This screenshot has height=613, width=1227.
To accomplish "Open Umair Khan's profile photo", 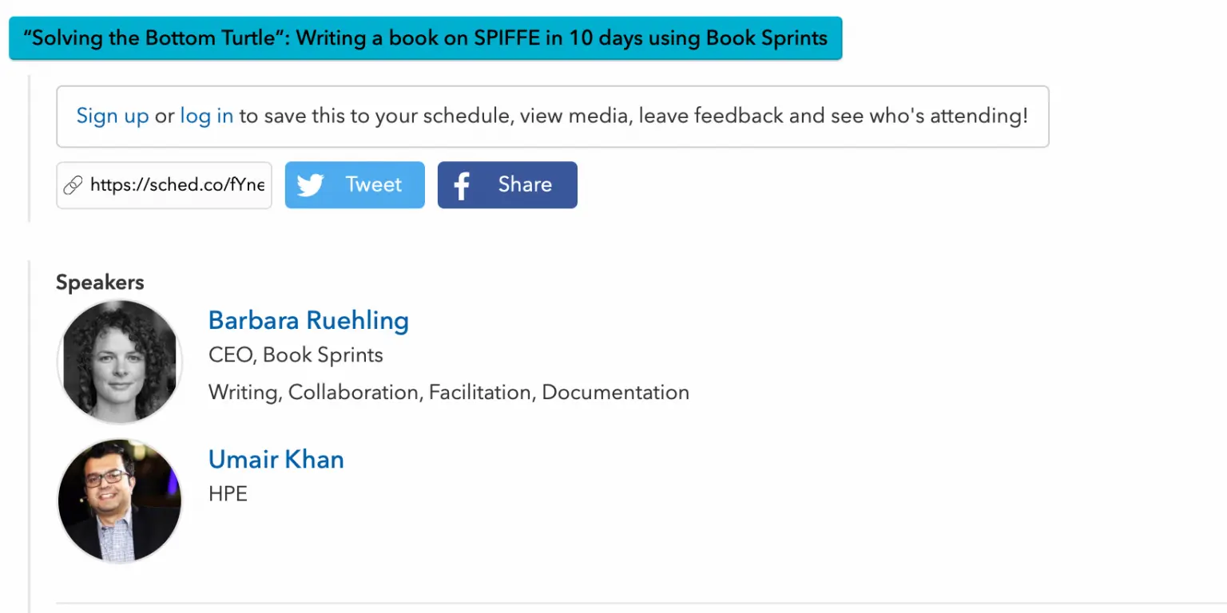I will point(120,501).
